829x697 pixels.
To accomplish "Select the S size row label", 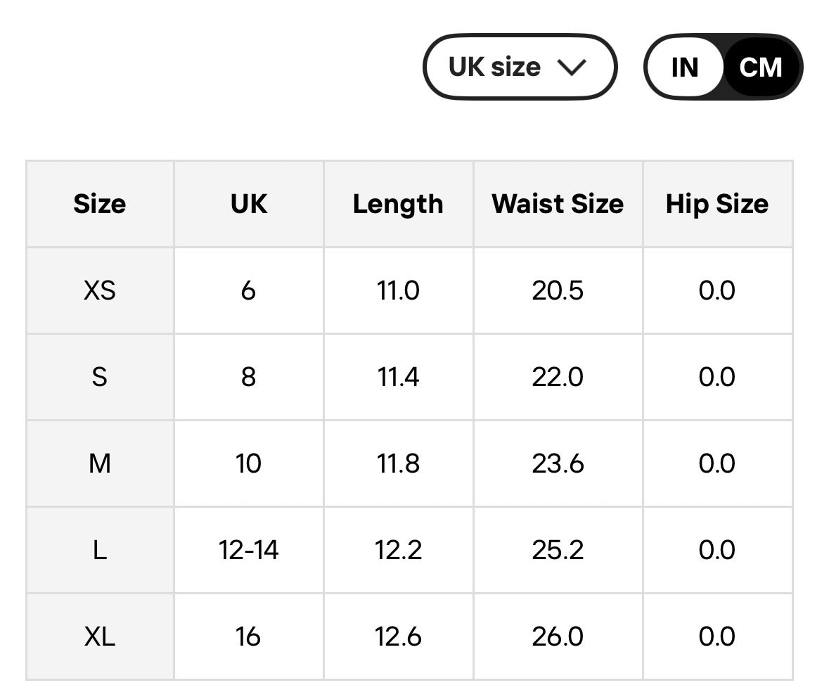I will [100, 377].
